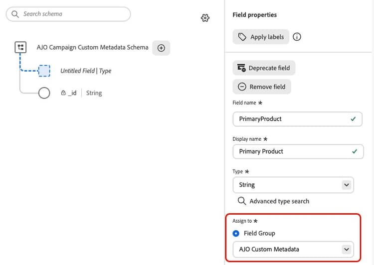The width and height of the screenshot is (374, 265).
Task: Click the Advanced type search magnifier icon
Action: click(x=242, y=201)
